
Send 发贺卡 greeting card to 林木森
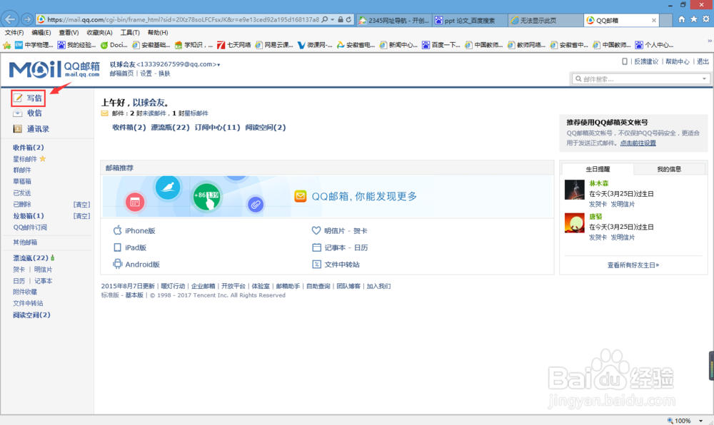tap(598, 204)
